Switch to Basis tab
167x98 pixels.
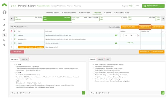[108, 59]
